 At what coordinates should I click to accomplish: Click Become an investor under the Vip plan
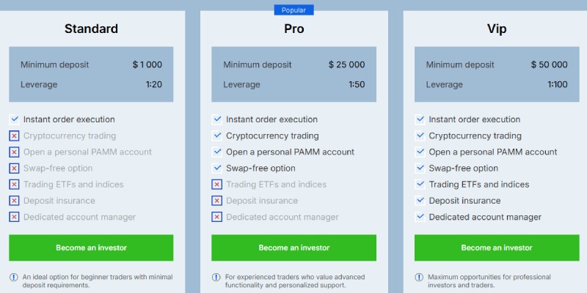click(497, 248)
